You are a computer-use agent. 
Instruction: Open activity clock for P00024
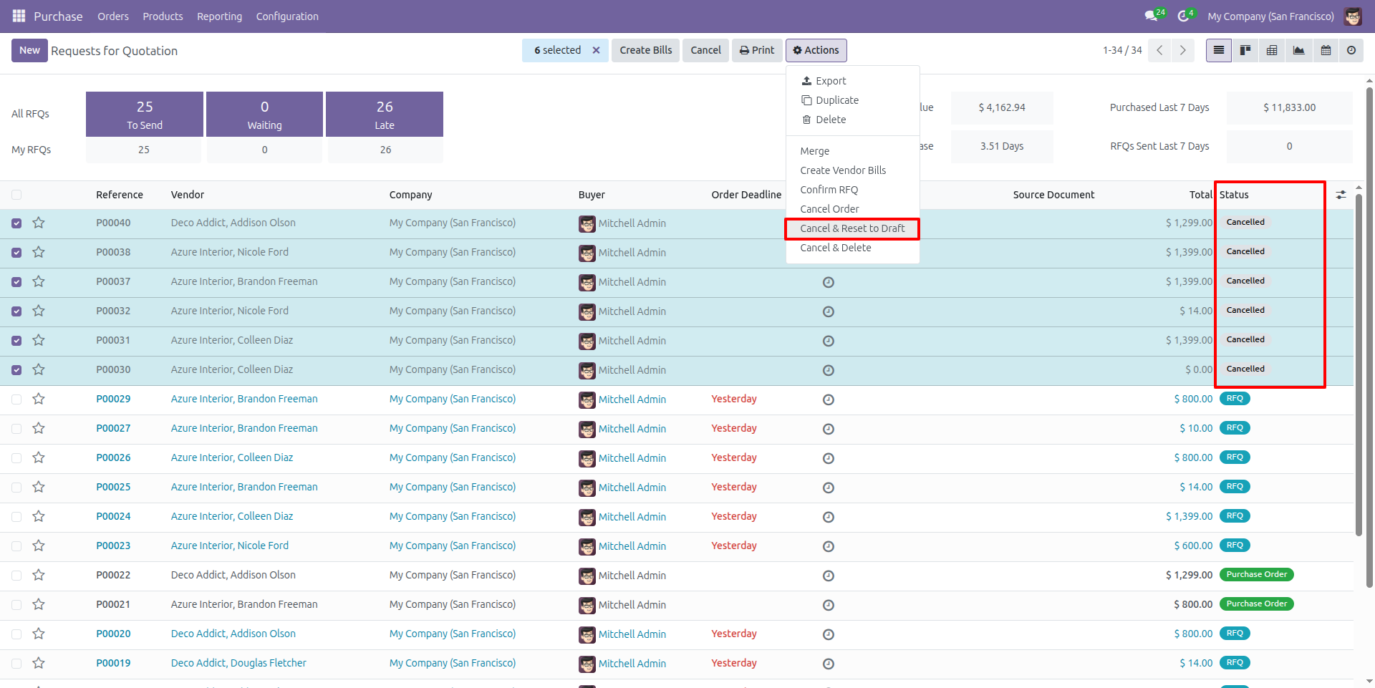(829, 517)
